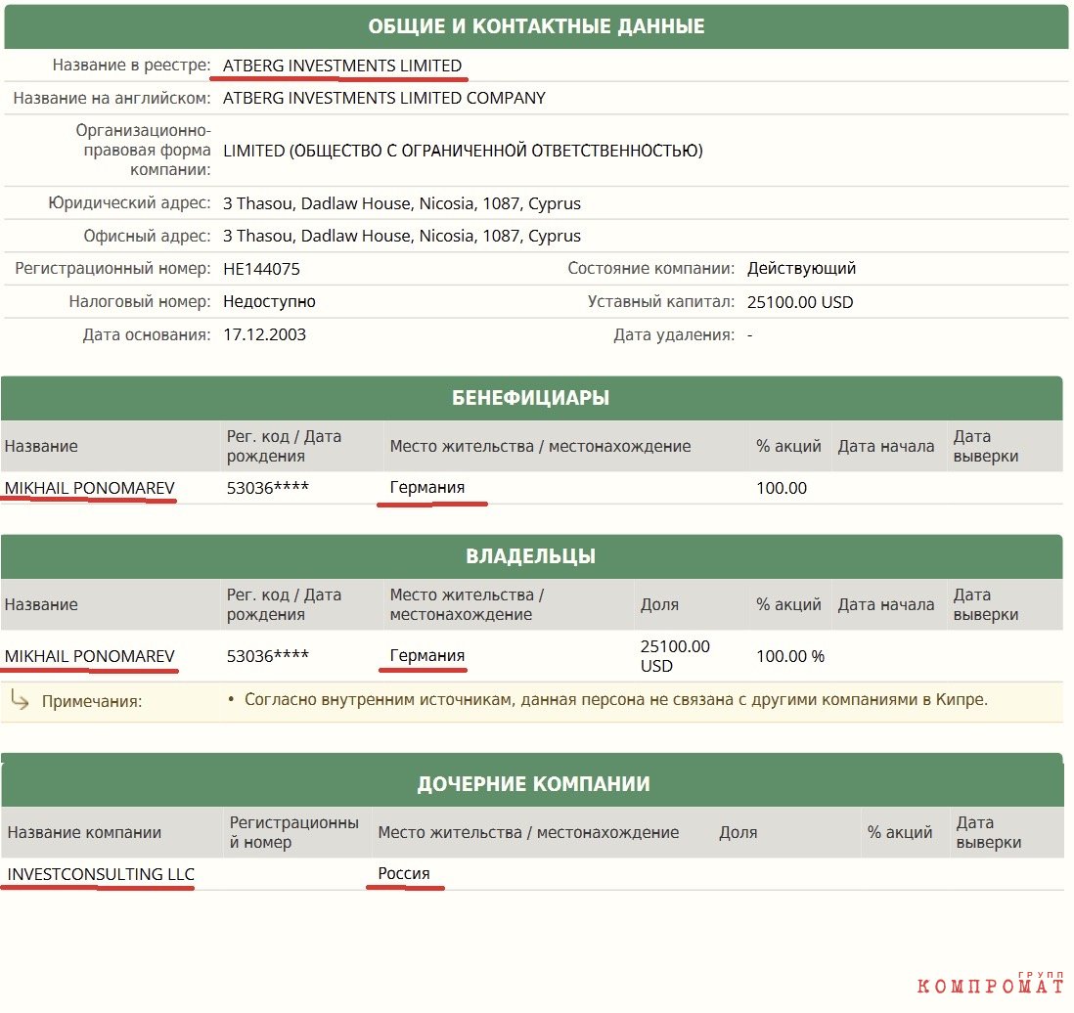Click the company status Действующий
This screenshot has height=1013, width=1074.
coord(801,269)
